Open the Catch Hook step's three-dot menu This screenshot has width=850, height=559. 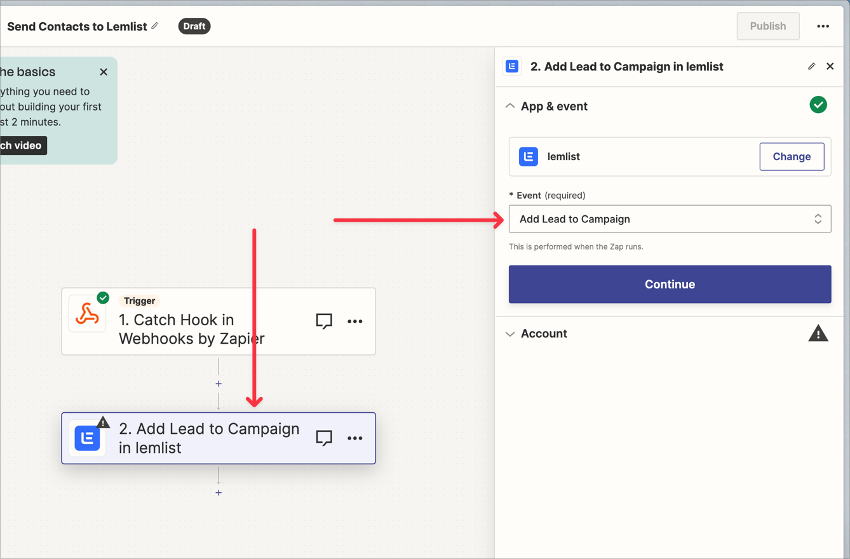(x=354, y=321)
